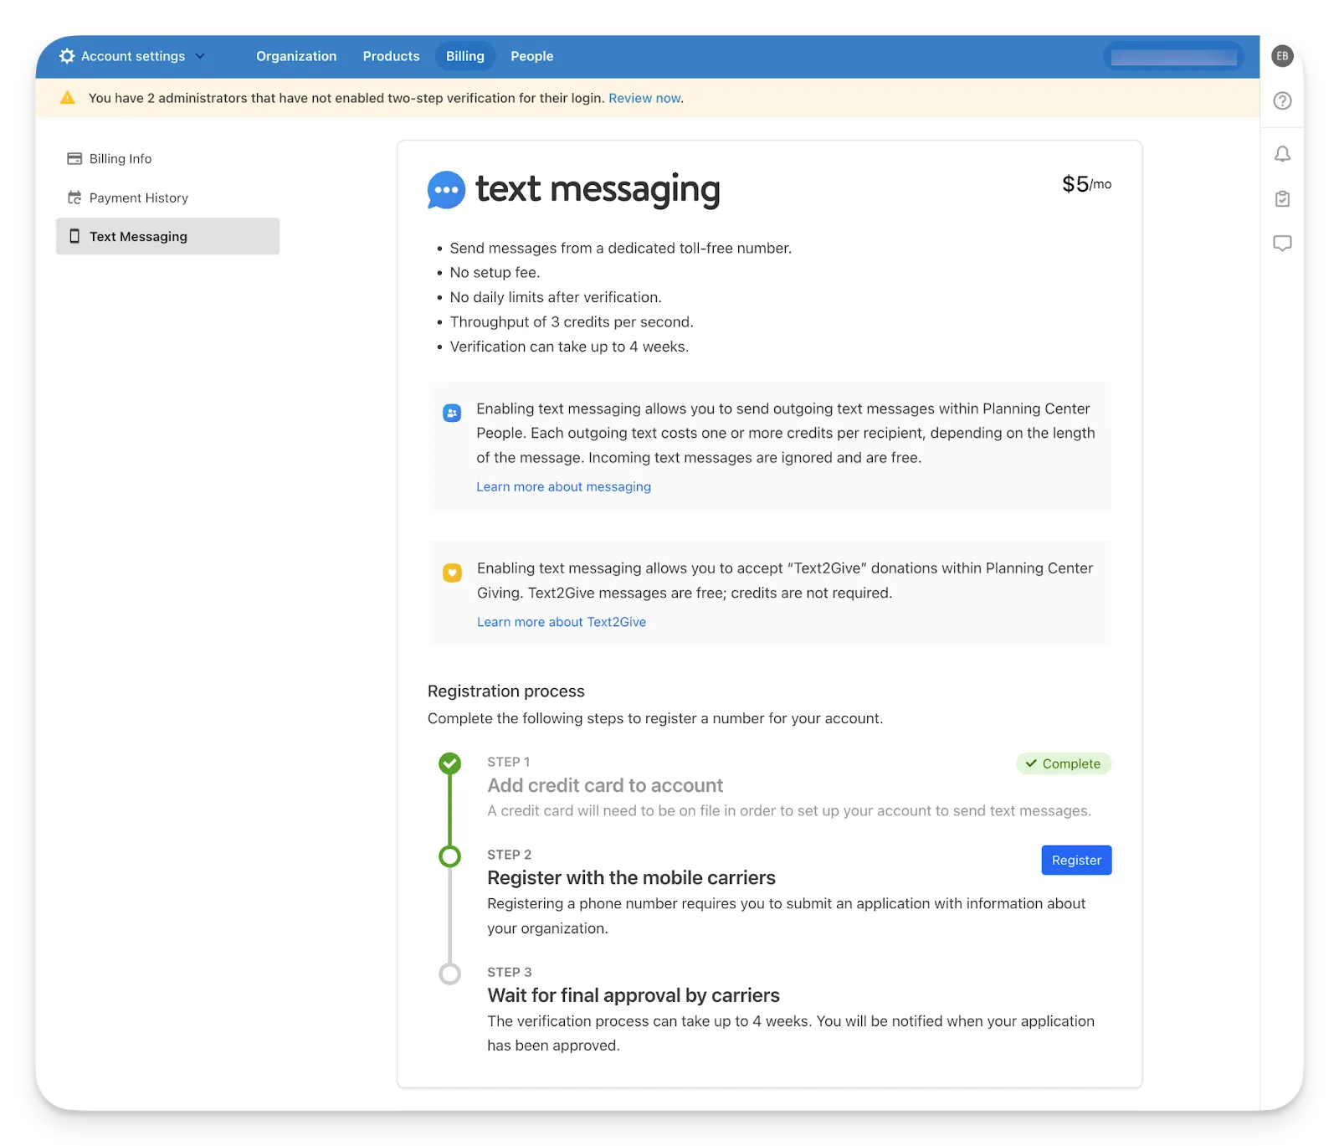Open Billing Info in the sidebar
This screenshot has height=1146, width=1339.
pyautogui.click(x=121, y=159)
